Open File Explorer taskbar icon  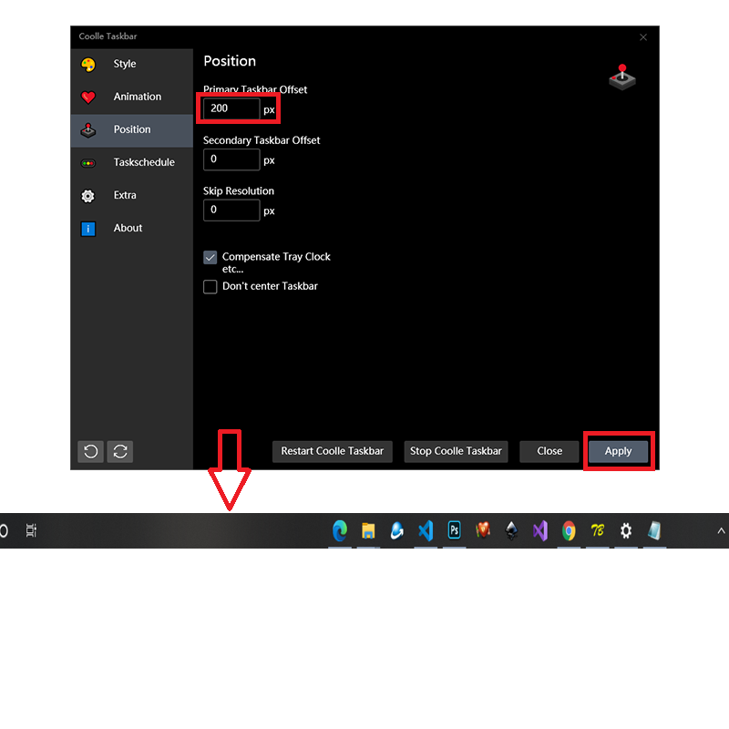click(368, 530)
